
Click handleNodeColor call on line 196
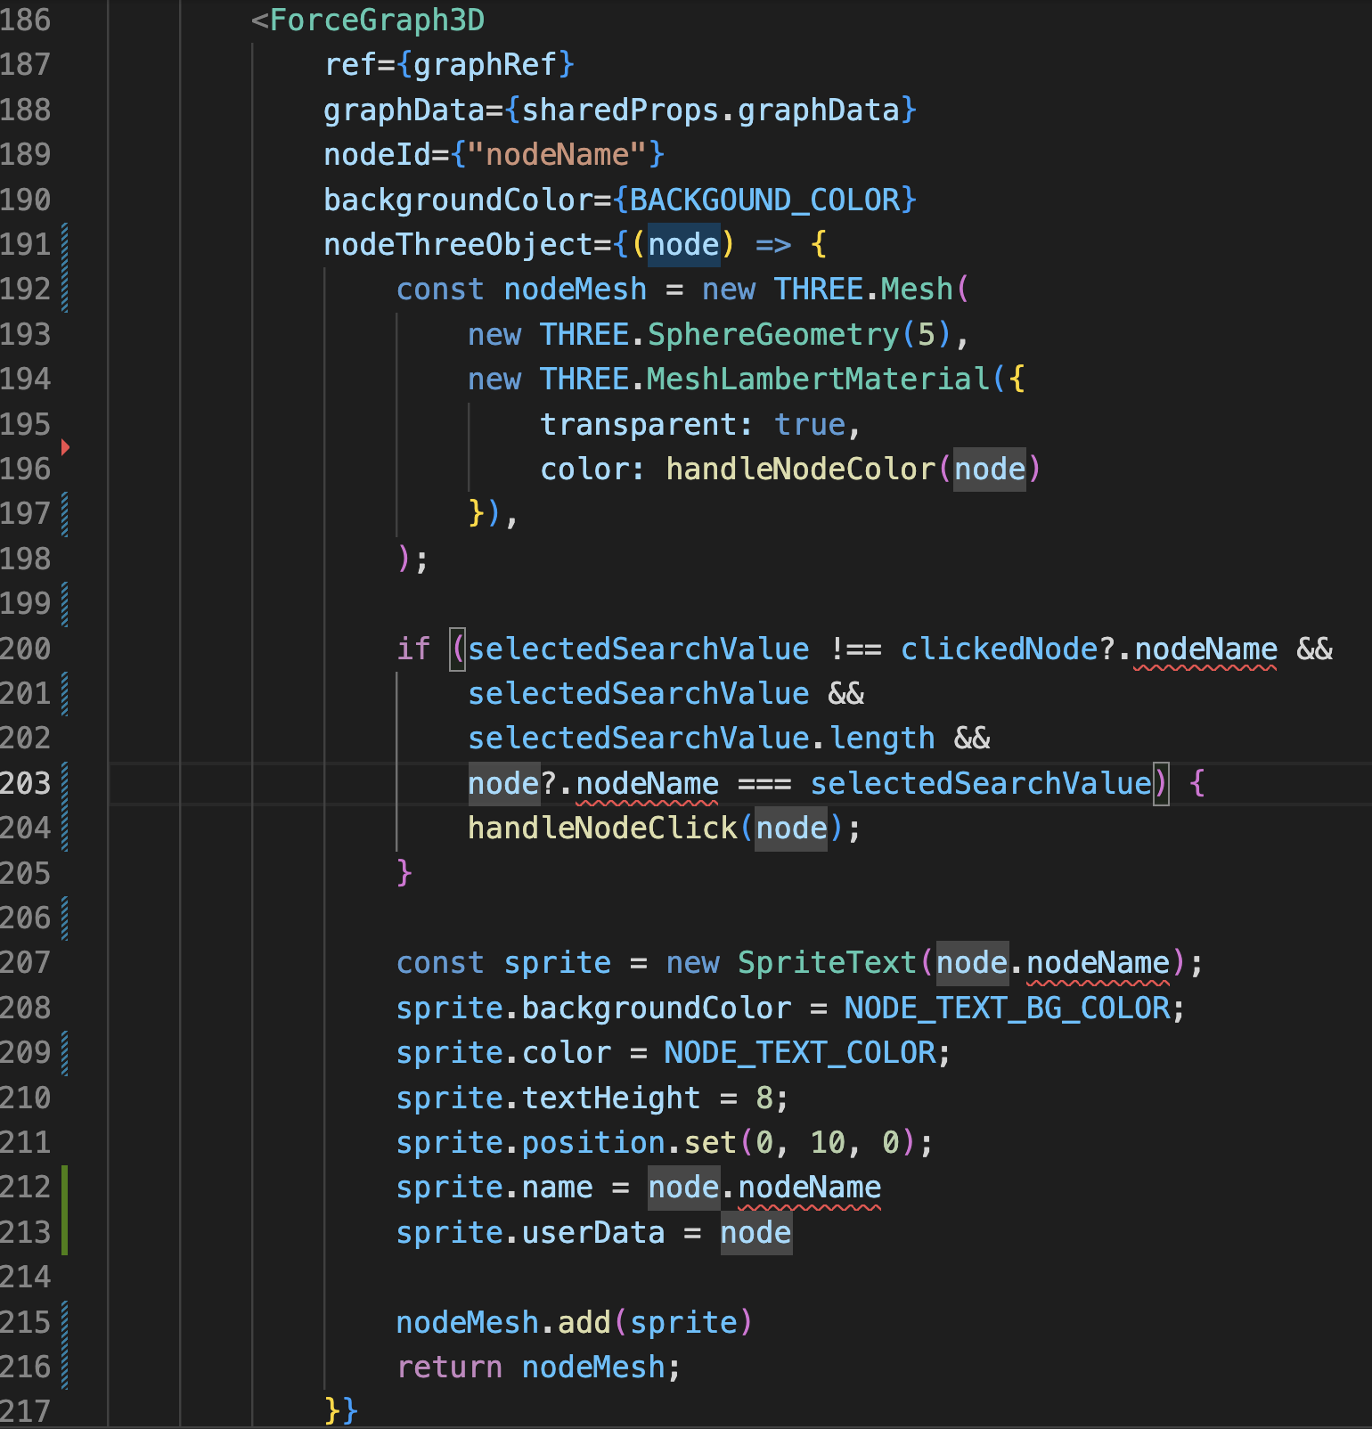[x=800, y=469]
